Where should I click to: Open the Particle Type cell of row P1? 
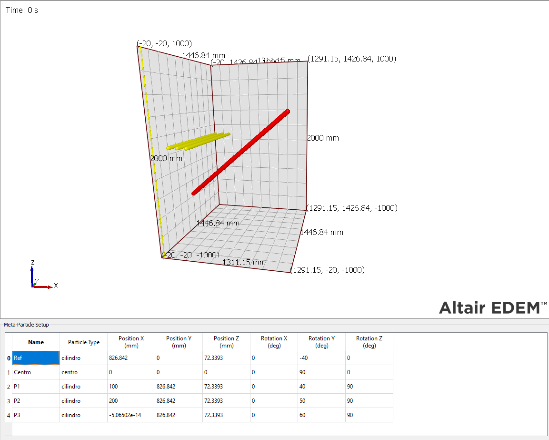click(84, 387)
